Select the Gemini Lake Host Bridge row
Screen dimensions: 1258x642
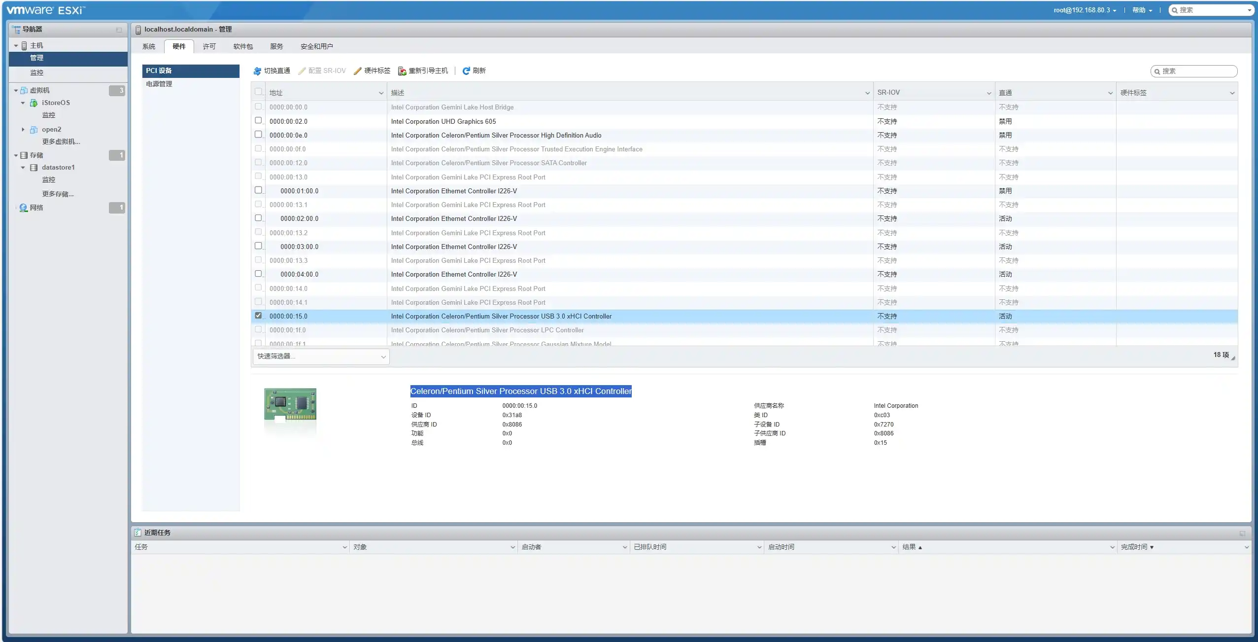(x=744, y=107)
